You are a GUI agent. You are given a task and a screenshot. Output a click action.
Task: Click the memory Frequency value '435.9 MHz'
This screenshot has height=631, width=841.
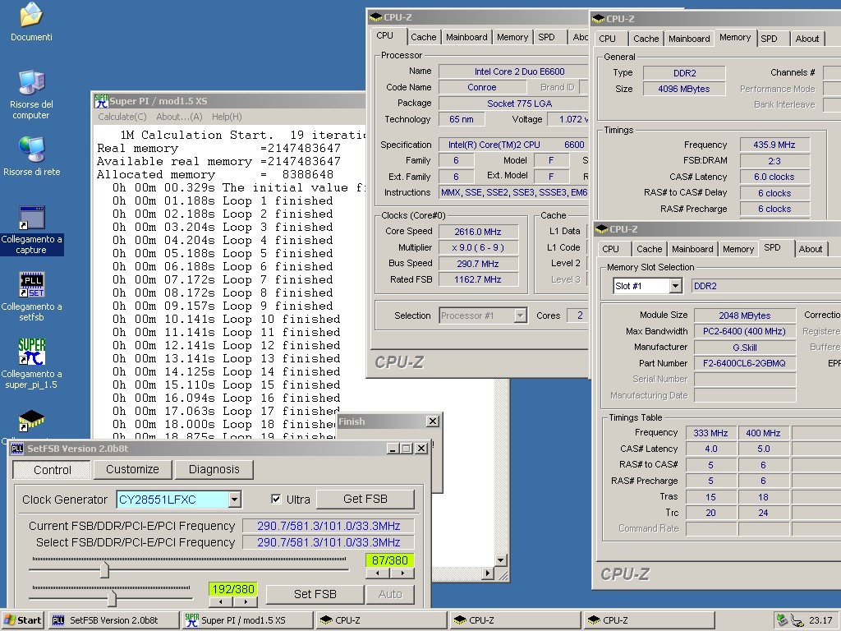point(774,145)
